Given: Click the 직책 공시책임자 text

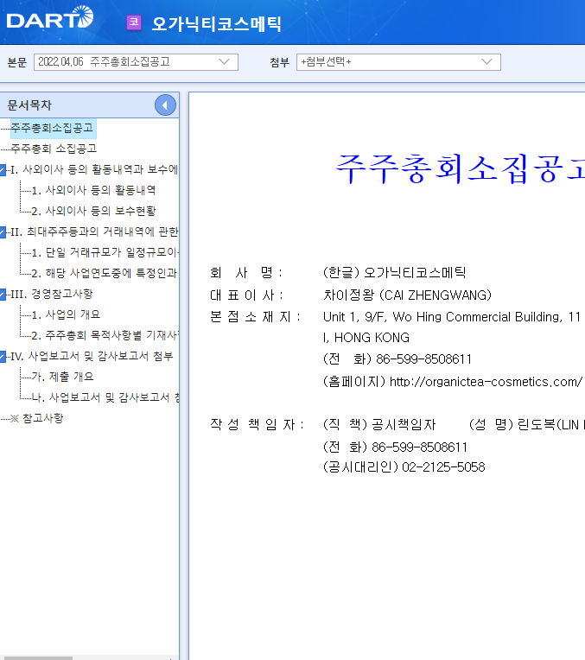Looking at the screenshot, I should 379,424.
